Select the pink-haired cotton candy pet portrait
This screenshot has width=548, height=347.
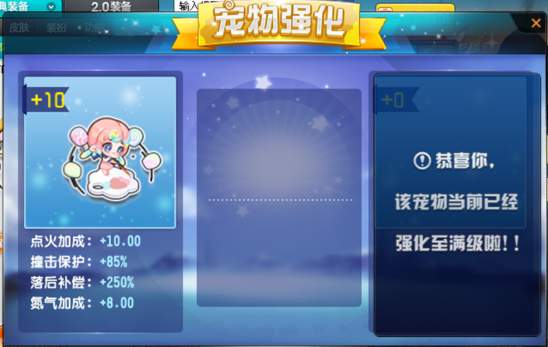[x=111, y=159]
